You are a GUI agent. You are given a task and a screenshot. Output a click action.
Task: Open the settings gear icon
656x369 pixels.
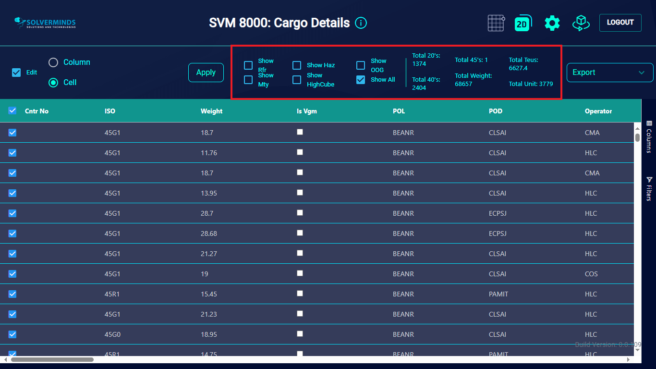pos(552,23)
